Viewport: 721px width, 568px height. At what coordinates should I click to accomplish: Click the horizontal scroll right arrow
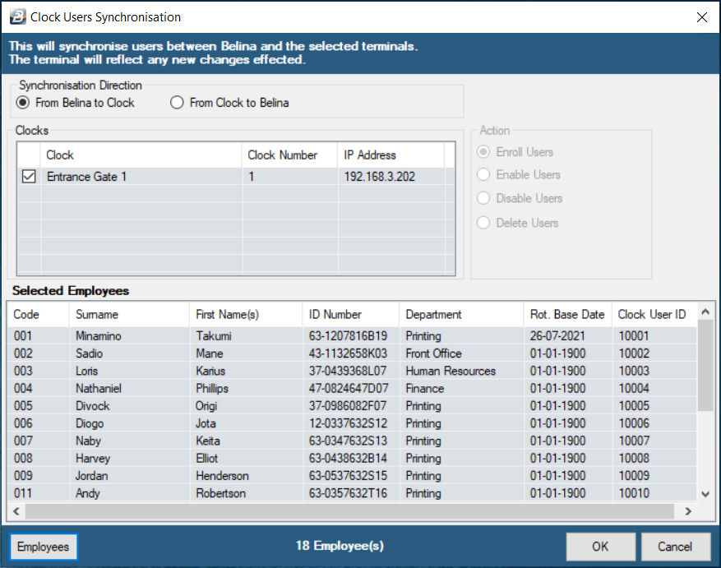tap(688, 511)
